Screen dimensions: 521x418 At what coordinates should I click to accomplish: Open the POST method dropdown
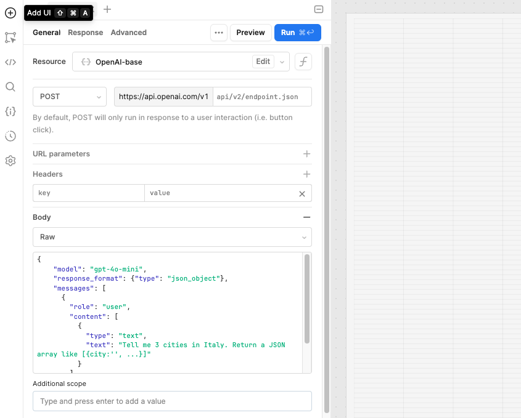click(x=69, y=97)
